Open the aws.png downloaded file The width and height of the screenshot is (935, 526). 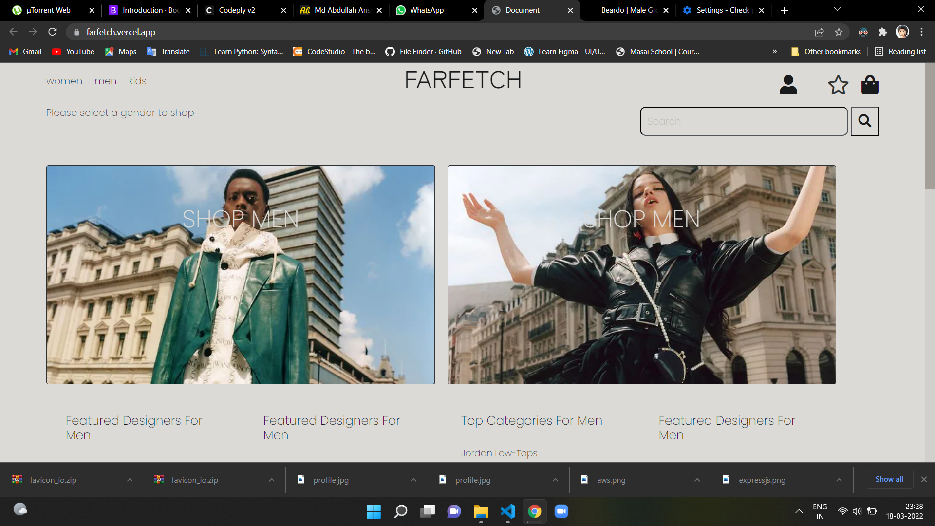(x=611, y=480)
